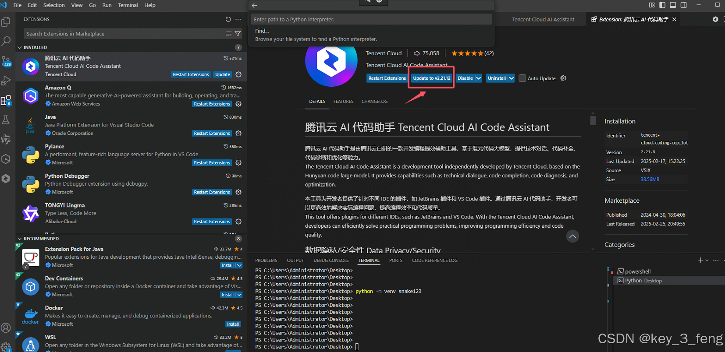Open extension detail settings gear beside Auto Update
725x352 pixels.
[x=563, y=78]
